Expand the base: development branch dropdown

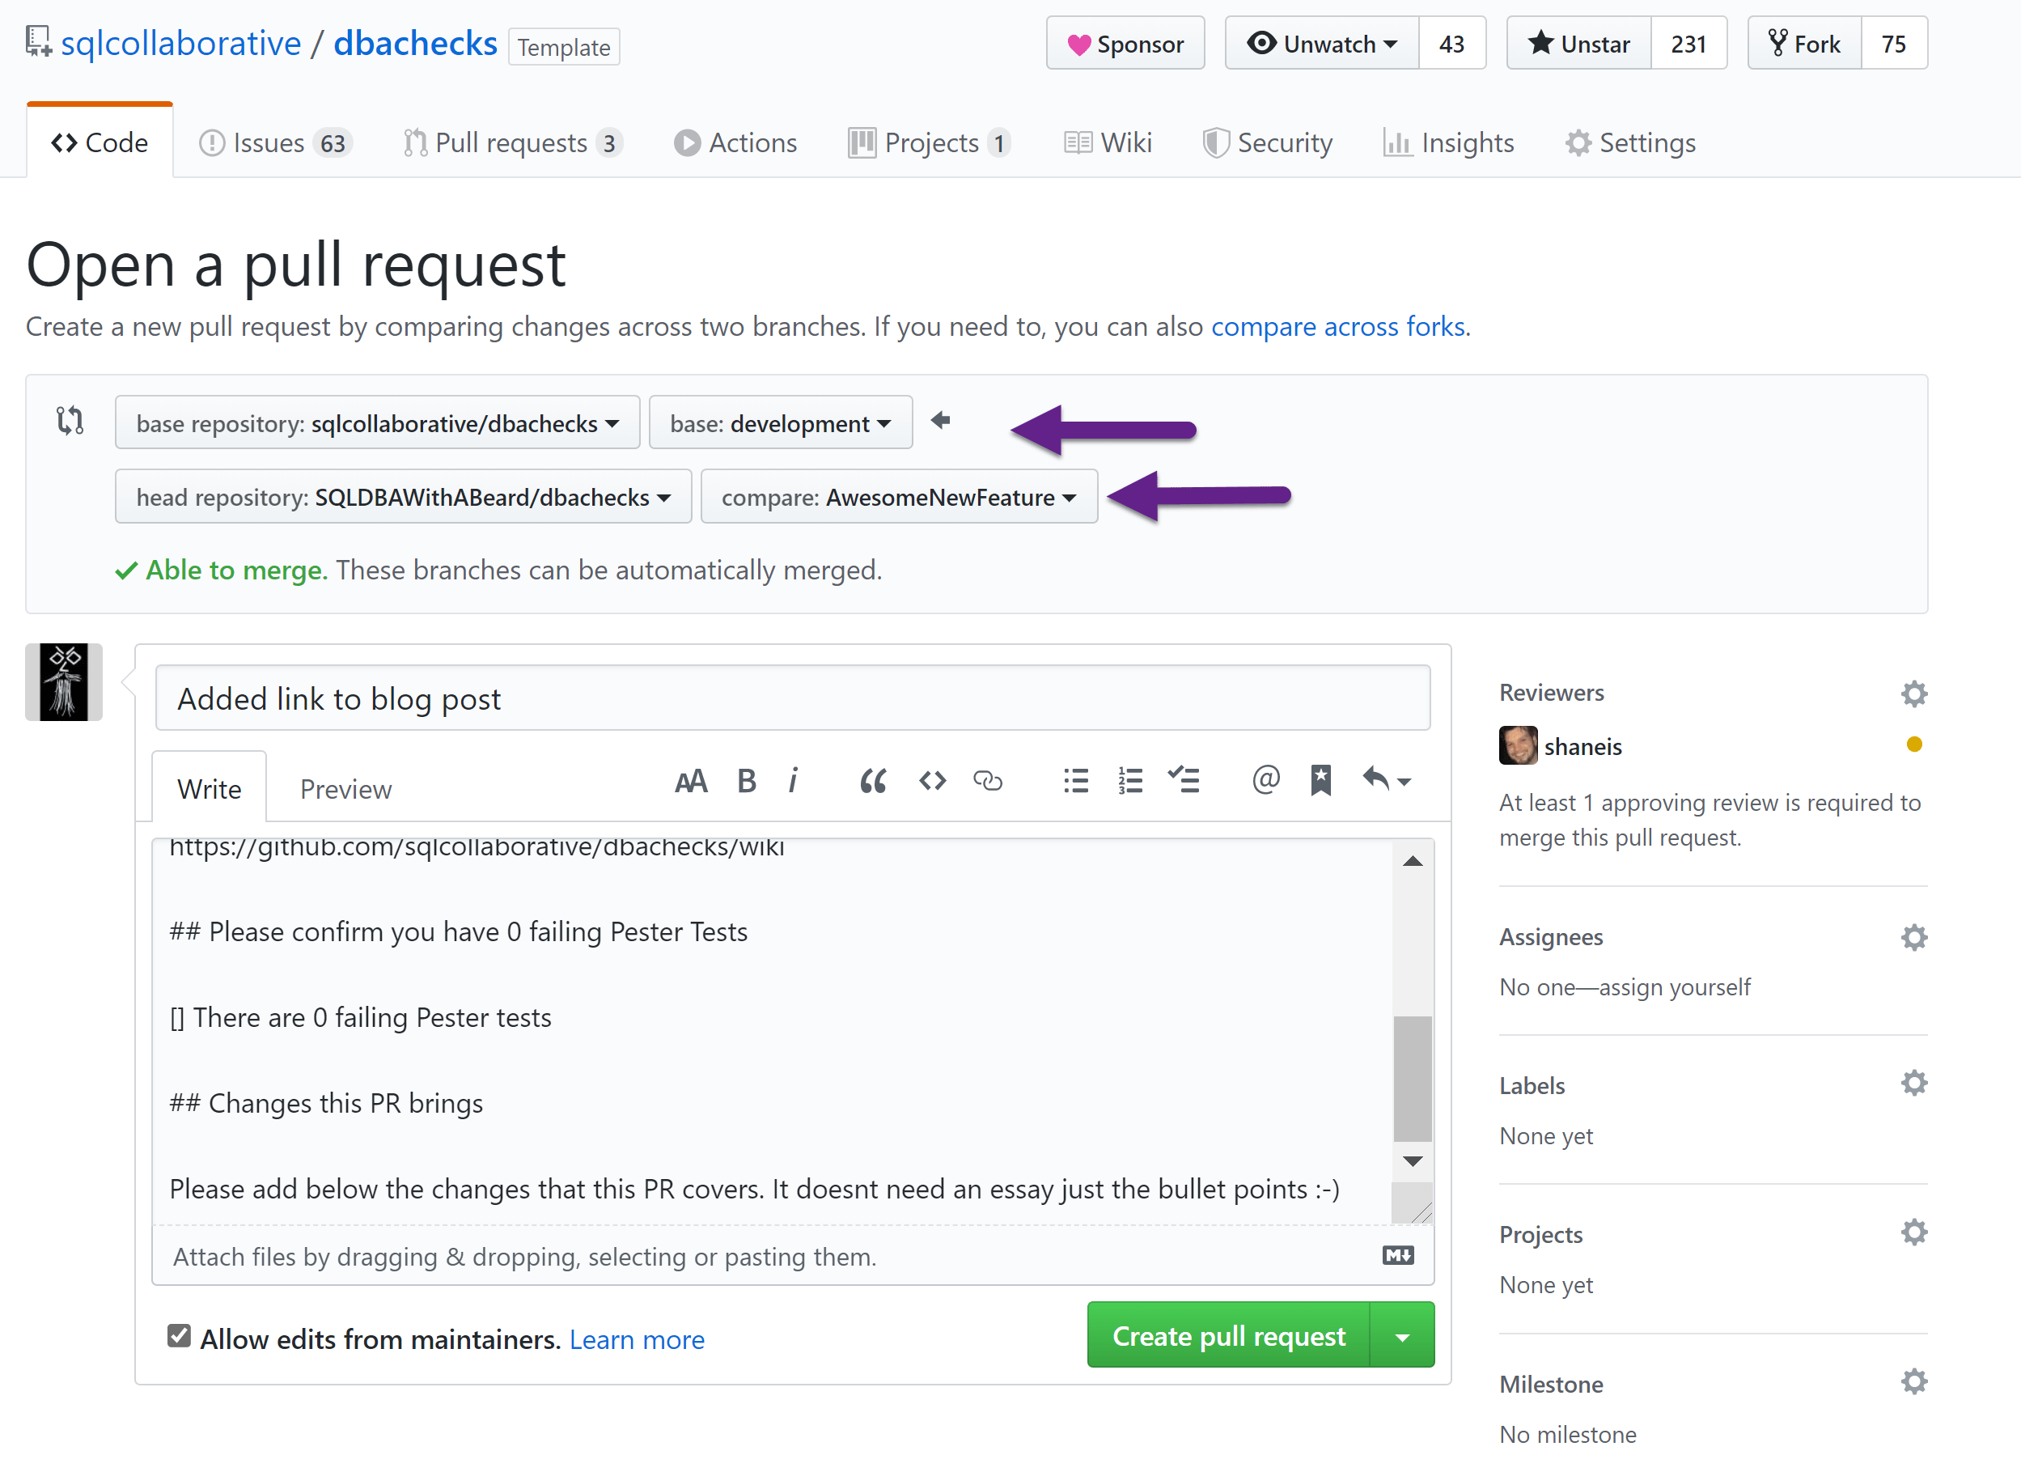click(780, 423)
